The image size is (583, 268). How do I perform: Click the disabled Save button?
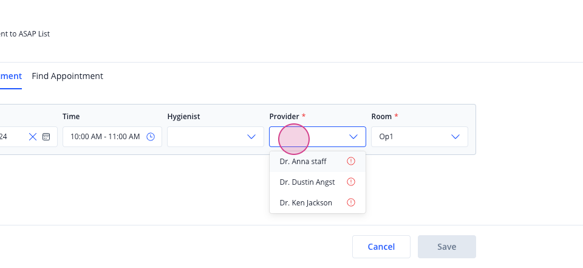point(446,247)
